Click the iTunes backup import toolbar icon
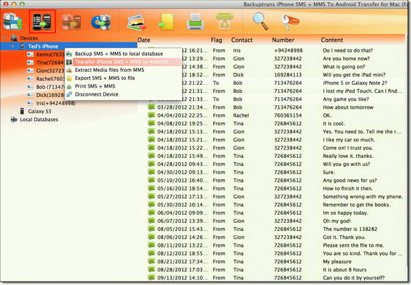The height and width of the screenshot is (285, 411). pyautogui.click(x=101, y=23)
